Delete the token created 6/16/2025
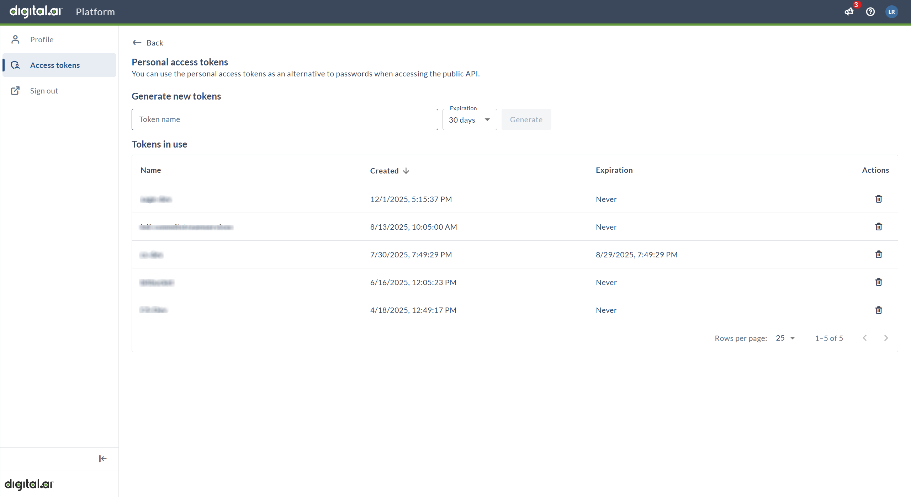Image resolution: width=911 pixels, height=497 pixels. 878,282
